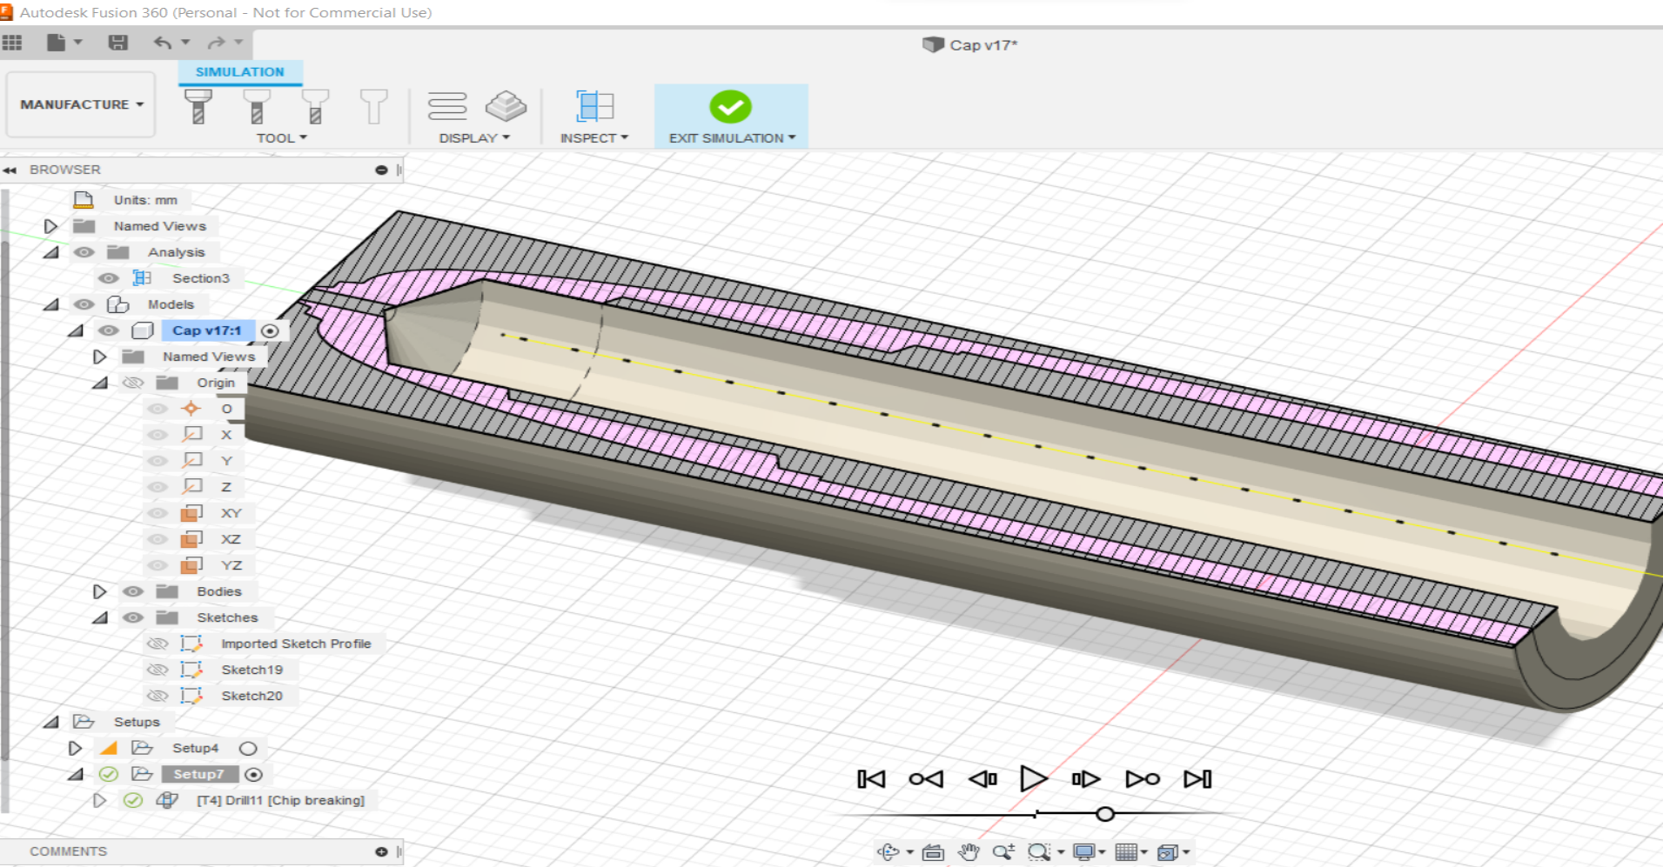Screen dimensions: 1663x867
Task: Show the hidden Origin folder
Action: click(x=132, y=383)
